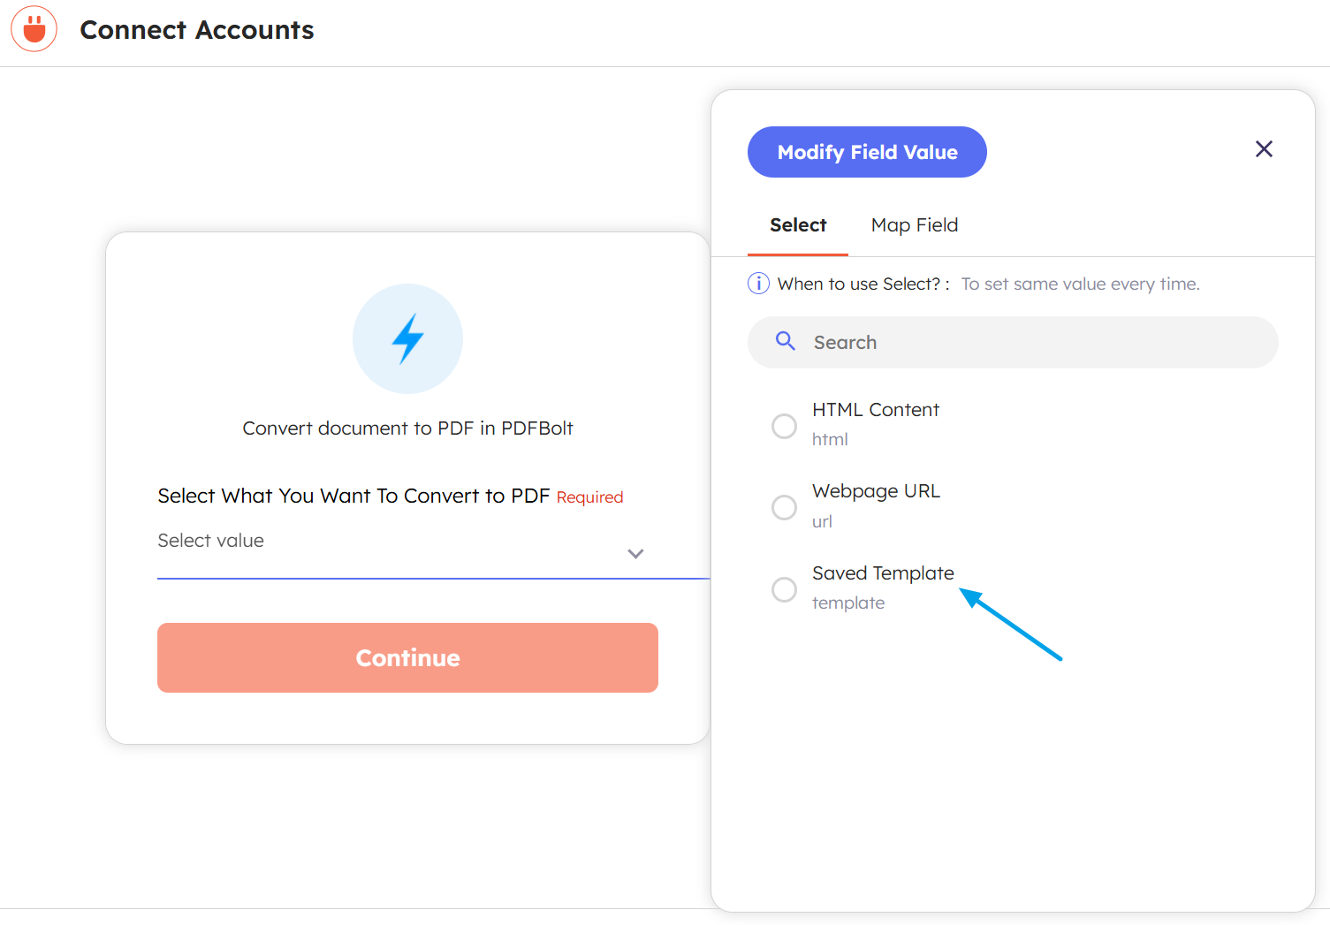Select the Webpage URL radio button
This screenshot has height=925, width=1330.
[784, 507]
